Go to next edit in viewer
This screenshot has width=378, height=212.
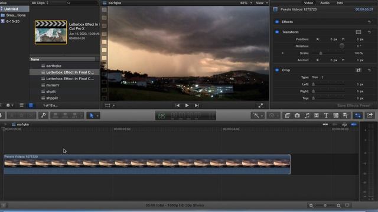pos(197,105)
